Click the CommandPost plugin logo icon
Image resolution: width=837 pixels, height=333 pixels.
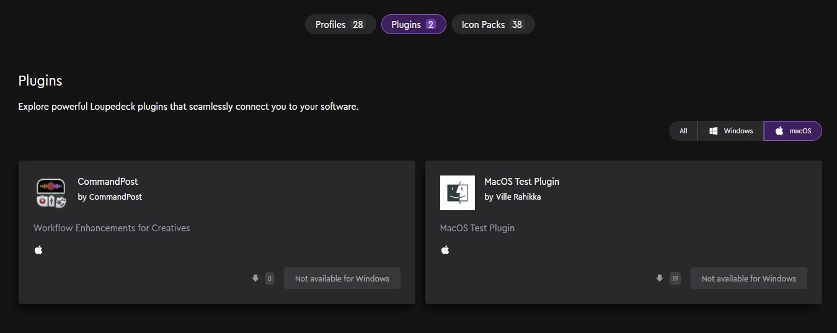pos(51,193)
